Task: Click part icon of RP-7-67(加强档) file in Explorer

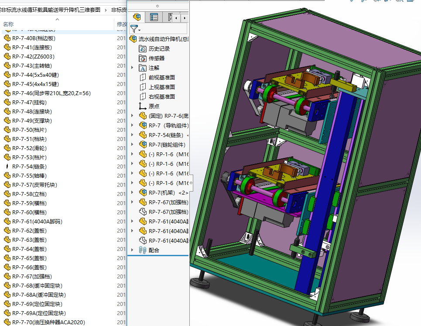Action: tap(7, 276)
